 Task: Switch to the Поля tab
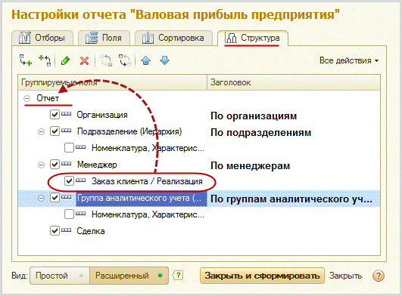104,38
